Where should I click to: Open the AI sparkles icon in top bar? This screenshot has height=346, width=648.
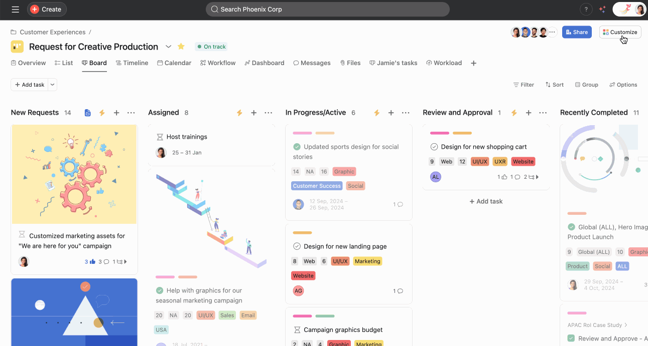coord(602,9)
